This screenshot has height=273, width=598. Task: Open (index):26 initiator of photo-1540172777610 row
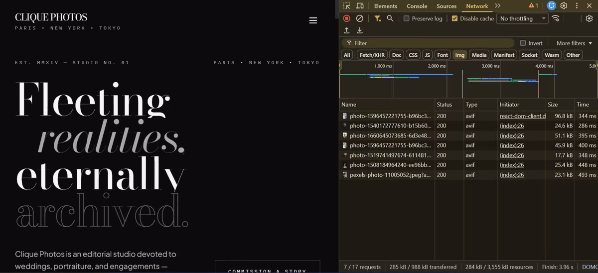pos(512,126)
